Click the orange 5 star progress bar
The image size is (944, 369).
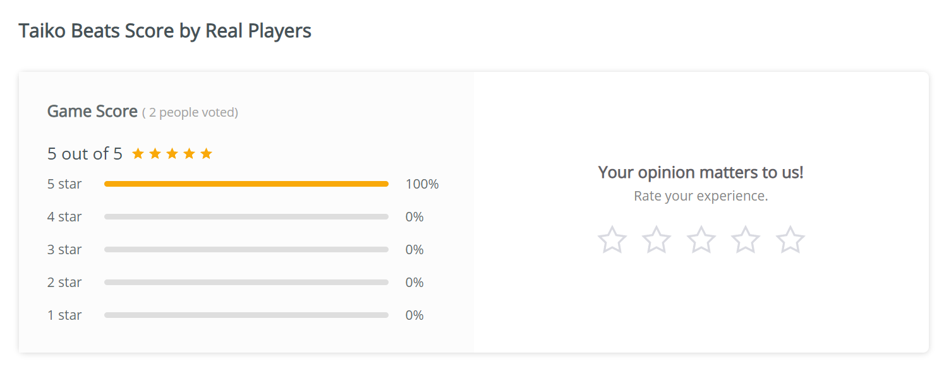246,184
